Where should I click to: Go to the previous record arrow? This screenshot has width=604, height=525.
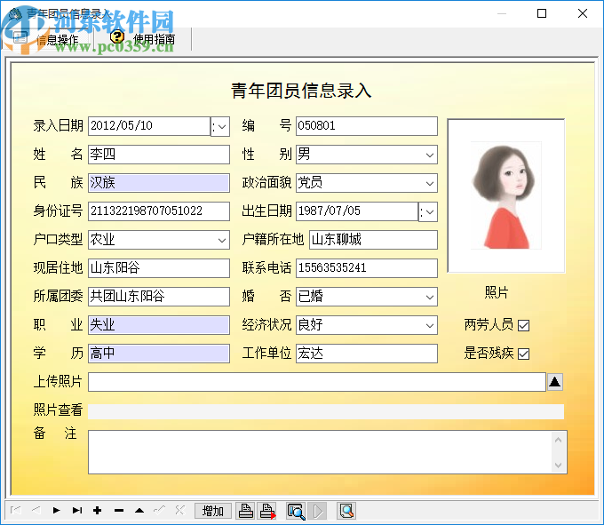click(36, 511)
